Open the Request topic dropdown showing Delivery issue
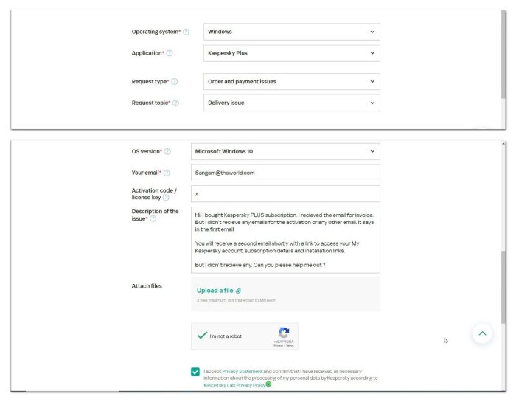516x402 pixels. pyautogui.click(x=292, y=103)
